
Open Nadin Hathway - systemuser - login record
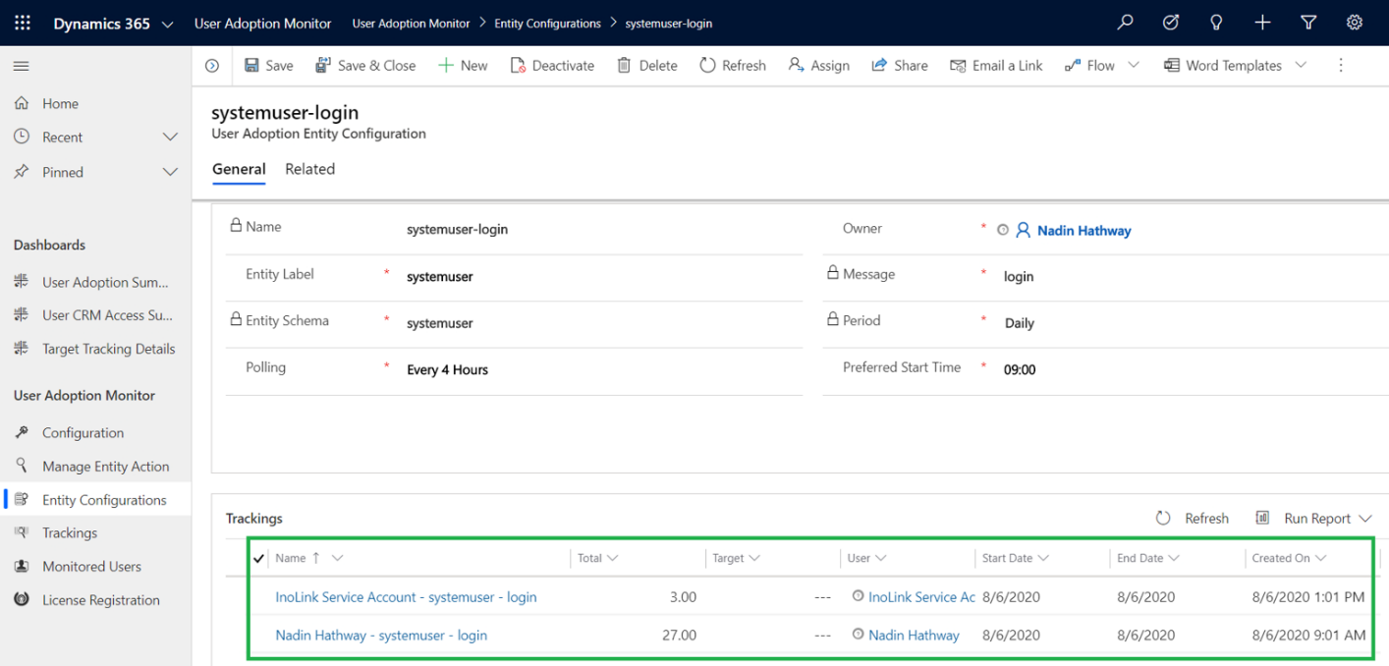tap(381, 636)
